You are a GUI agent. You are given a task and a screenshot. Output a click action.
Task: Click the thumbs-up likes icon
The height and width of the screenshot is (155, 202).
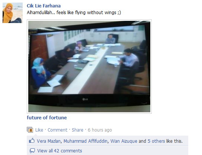[x=32, y=141]
